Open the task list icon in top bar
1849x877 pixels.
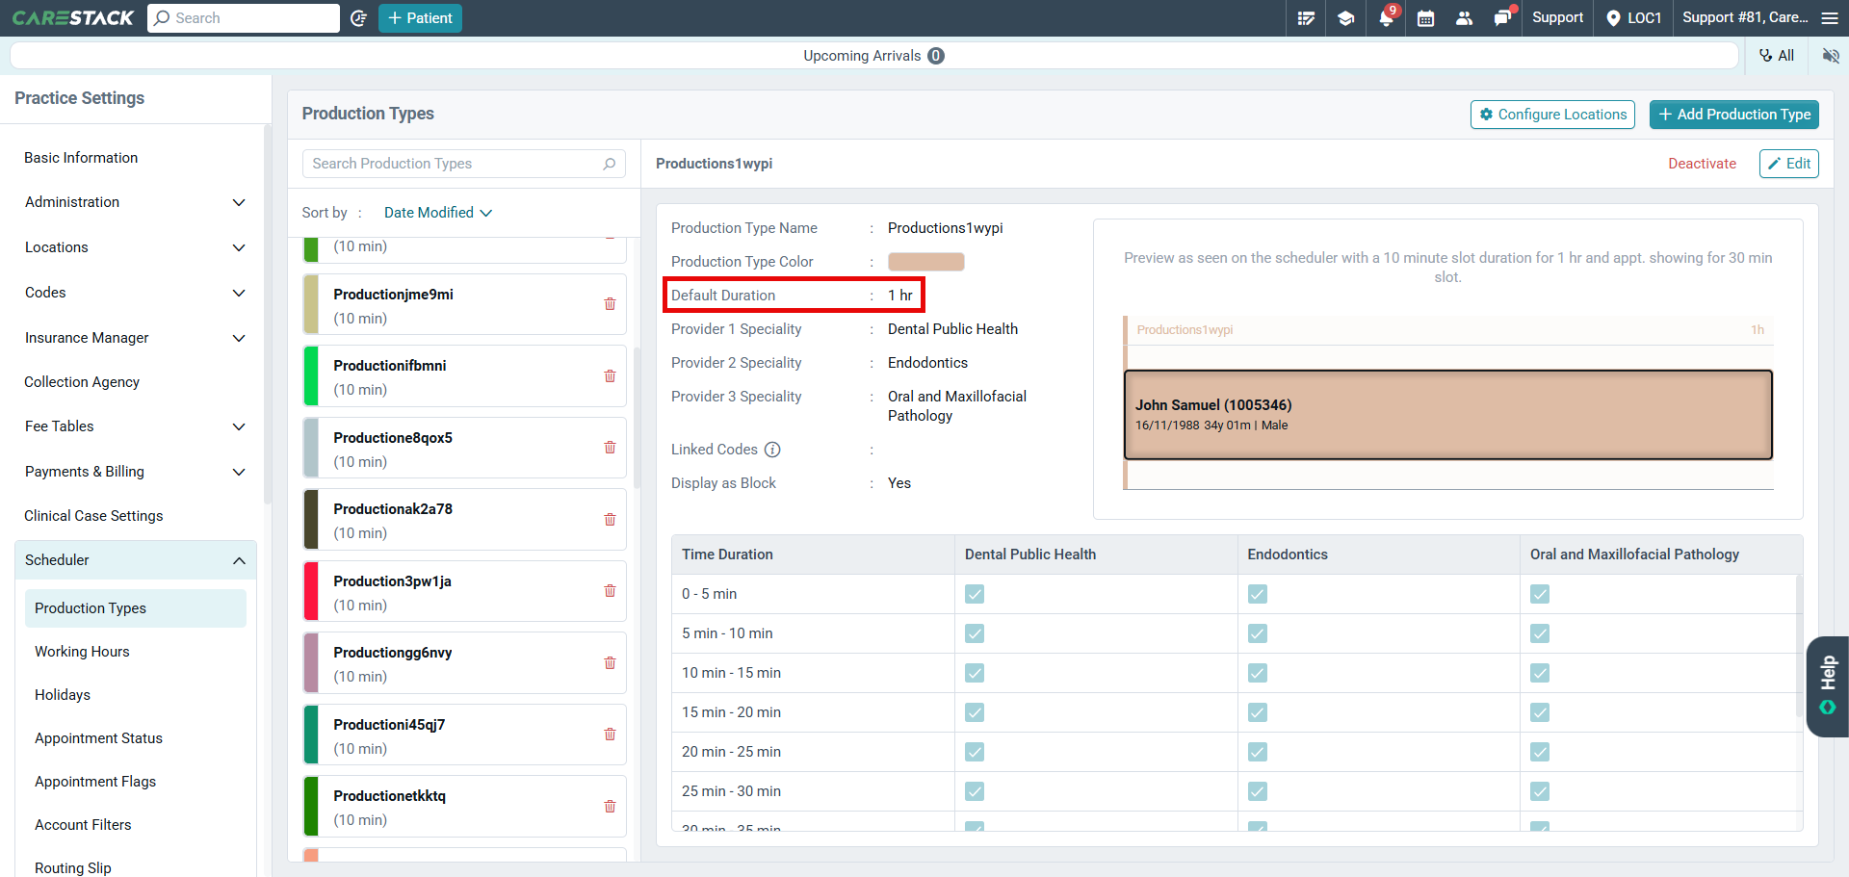pyautogui.click(x=1306, y=18)
